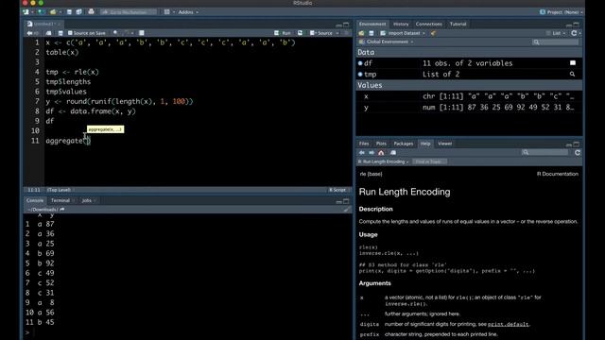Open the Run Length Encoding topic dropdown
The width and height of the screenshot is (605, 340).
point(383,161)
